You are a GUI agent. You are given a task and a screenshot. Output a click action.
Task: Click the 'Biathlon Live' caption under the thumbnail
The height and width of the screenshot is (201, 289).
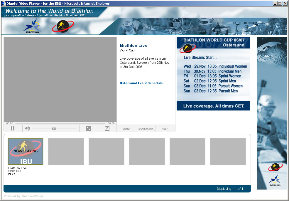(x=17, y=168)
